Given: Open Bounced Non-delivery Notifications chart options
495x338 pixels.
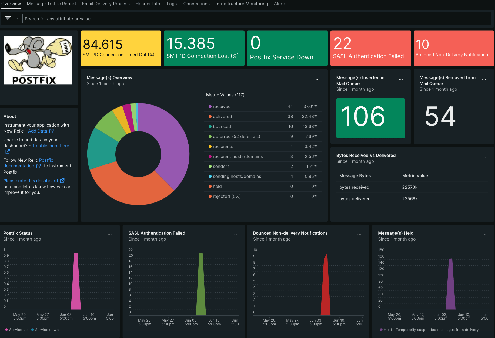Looking at the screenshot, I should tap(359, 235).
